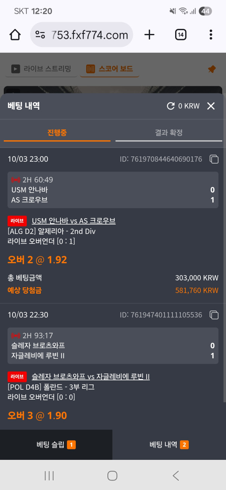Screen dimensions: 226x490
Task: Copy the bet ID ending in 105536
Action: coord(214,315)
